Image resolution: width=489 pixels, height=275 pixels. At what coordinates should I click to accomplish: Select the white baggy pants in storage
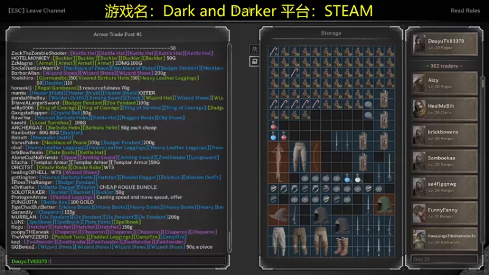(x=279, y=241)
